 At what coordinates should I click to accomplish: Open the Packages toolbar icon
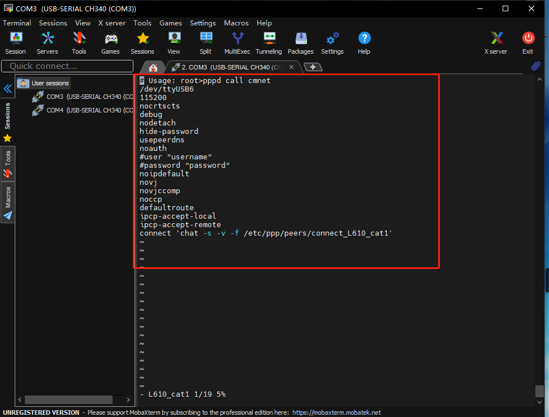coord(301,43)
